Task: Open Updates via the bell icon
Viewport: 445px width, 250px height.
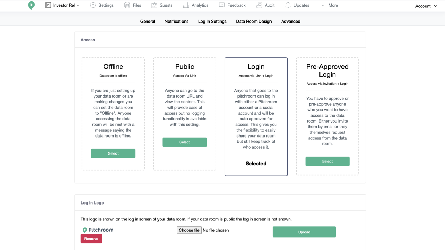Action: pyautogui.click(x=288, y=5)
